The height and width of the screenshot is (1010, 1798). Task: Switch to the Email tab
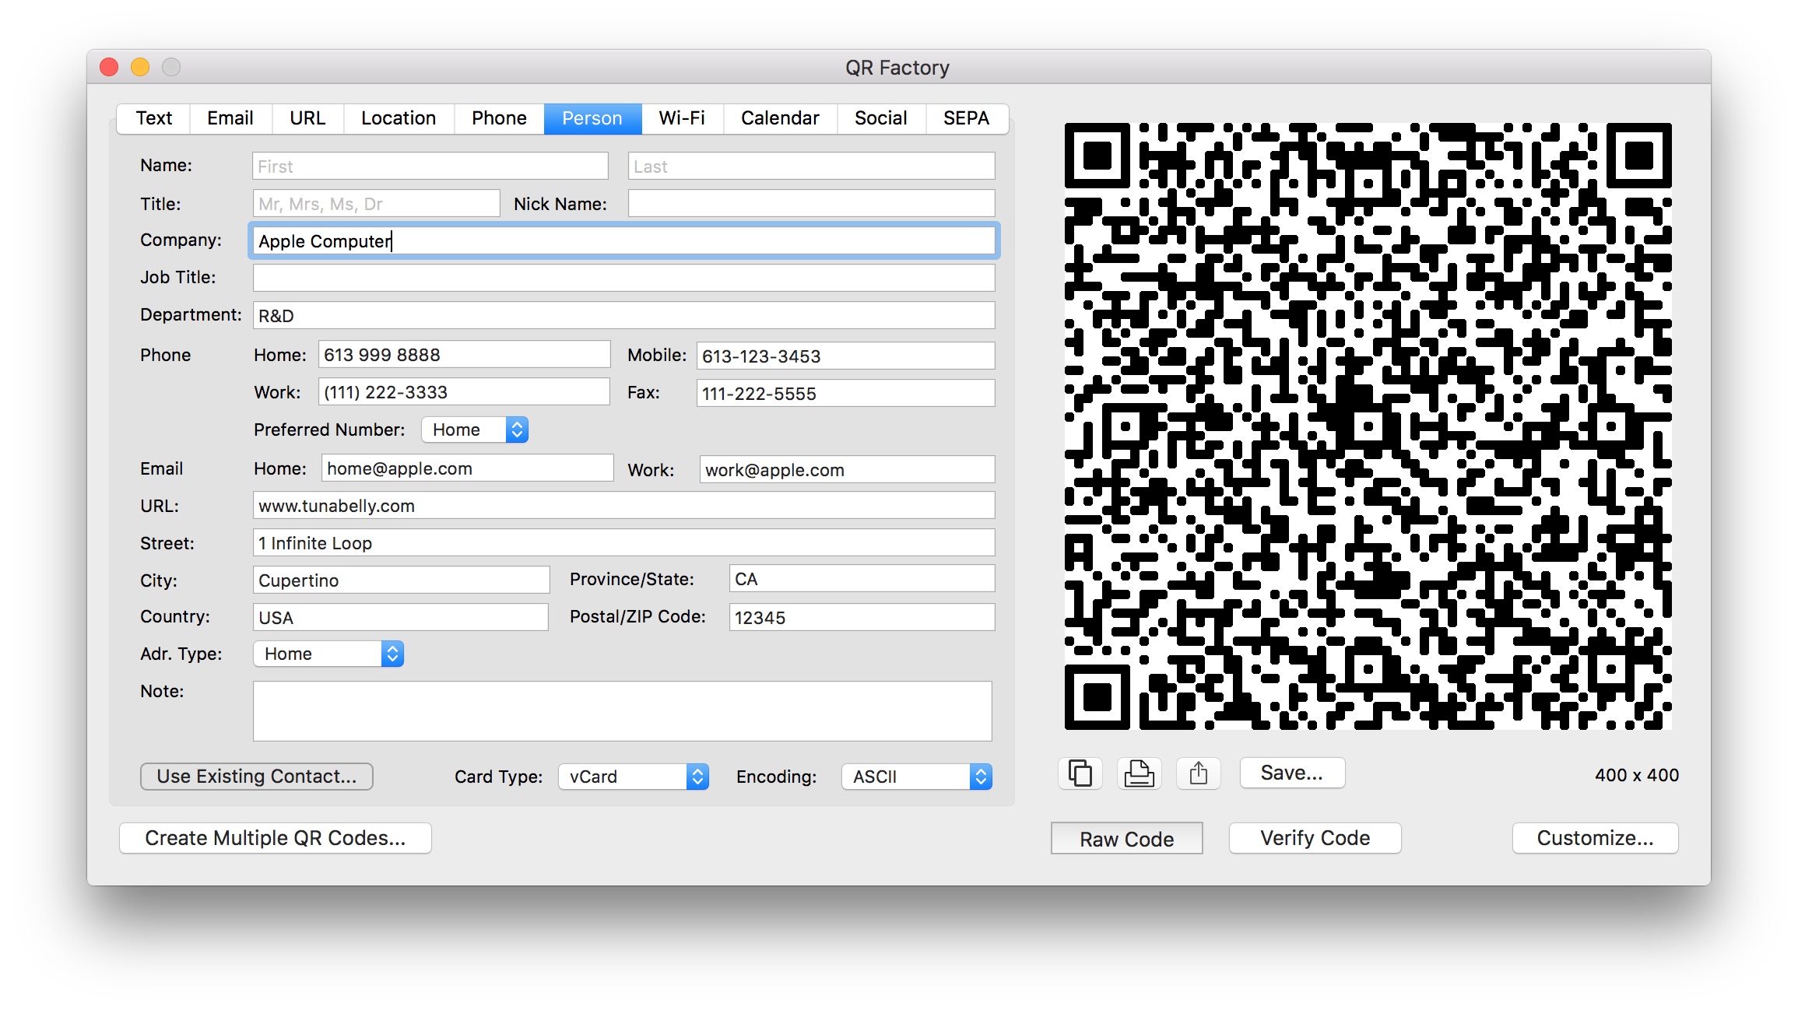(230, 118)
